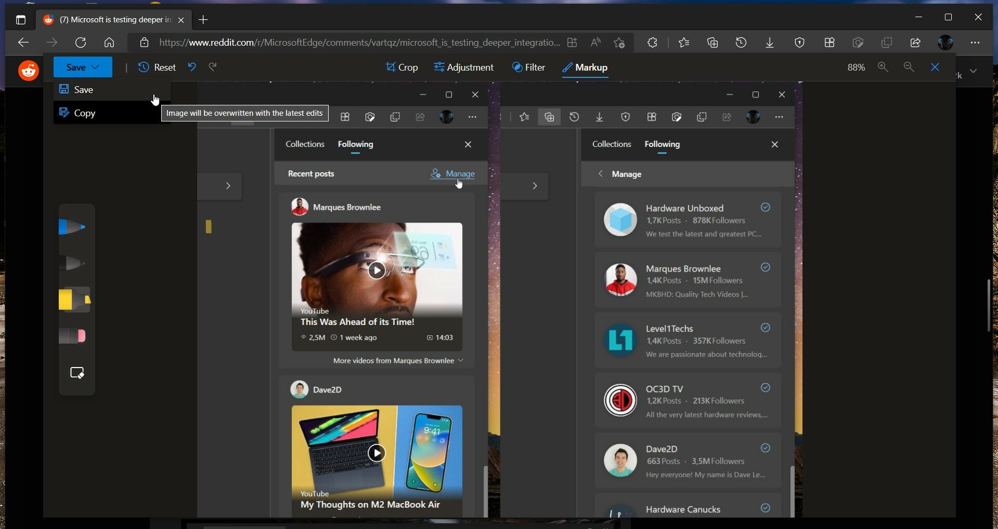
Task: Click the undo arrow in editor toolbar
Action: pyautogui.click(x=192, y=67)
